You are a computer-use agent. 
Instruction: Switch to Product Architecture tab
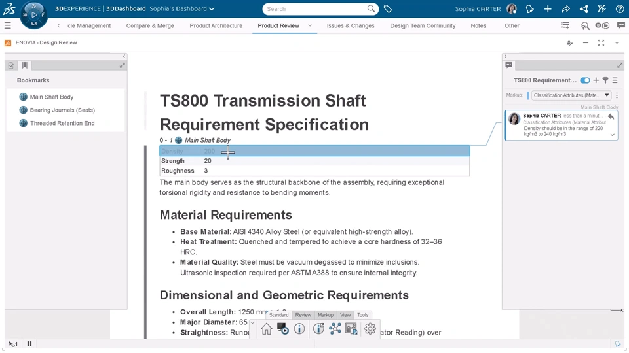click(x=216, y=25)
